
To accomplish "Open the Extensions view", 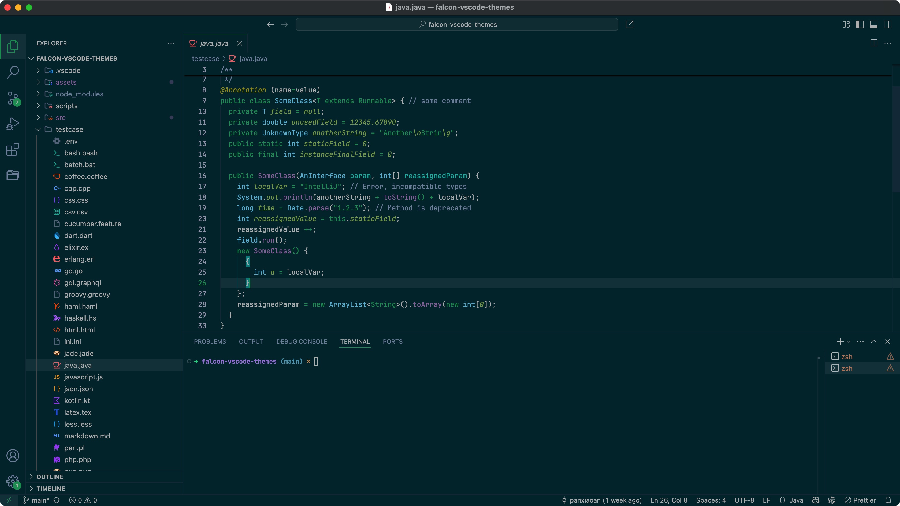I will point(13,150).
